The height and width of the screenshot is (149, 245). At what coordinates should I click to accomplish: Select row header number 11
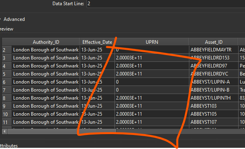[7, 122]
